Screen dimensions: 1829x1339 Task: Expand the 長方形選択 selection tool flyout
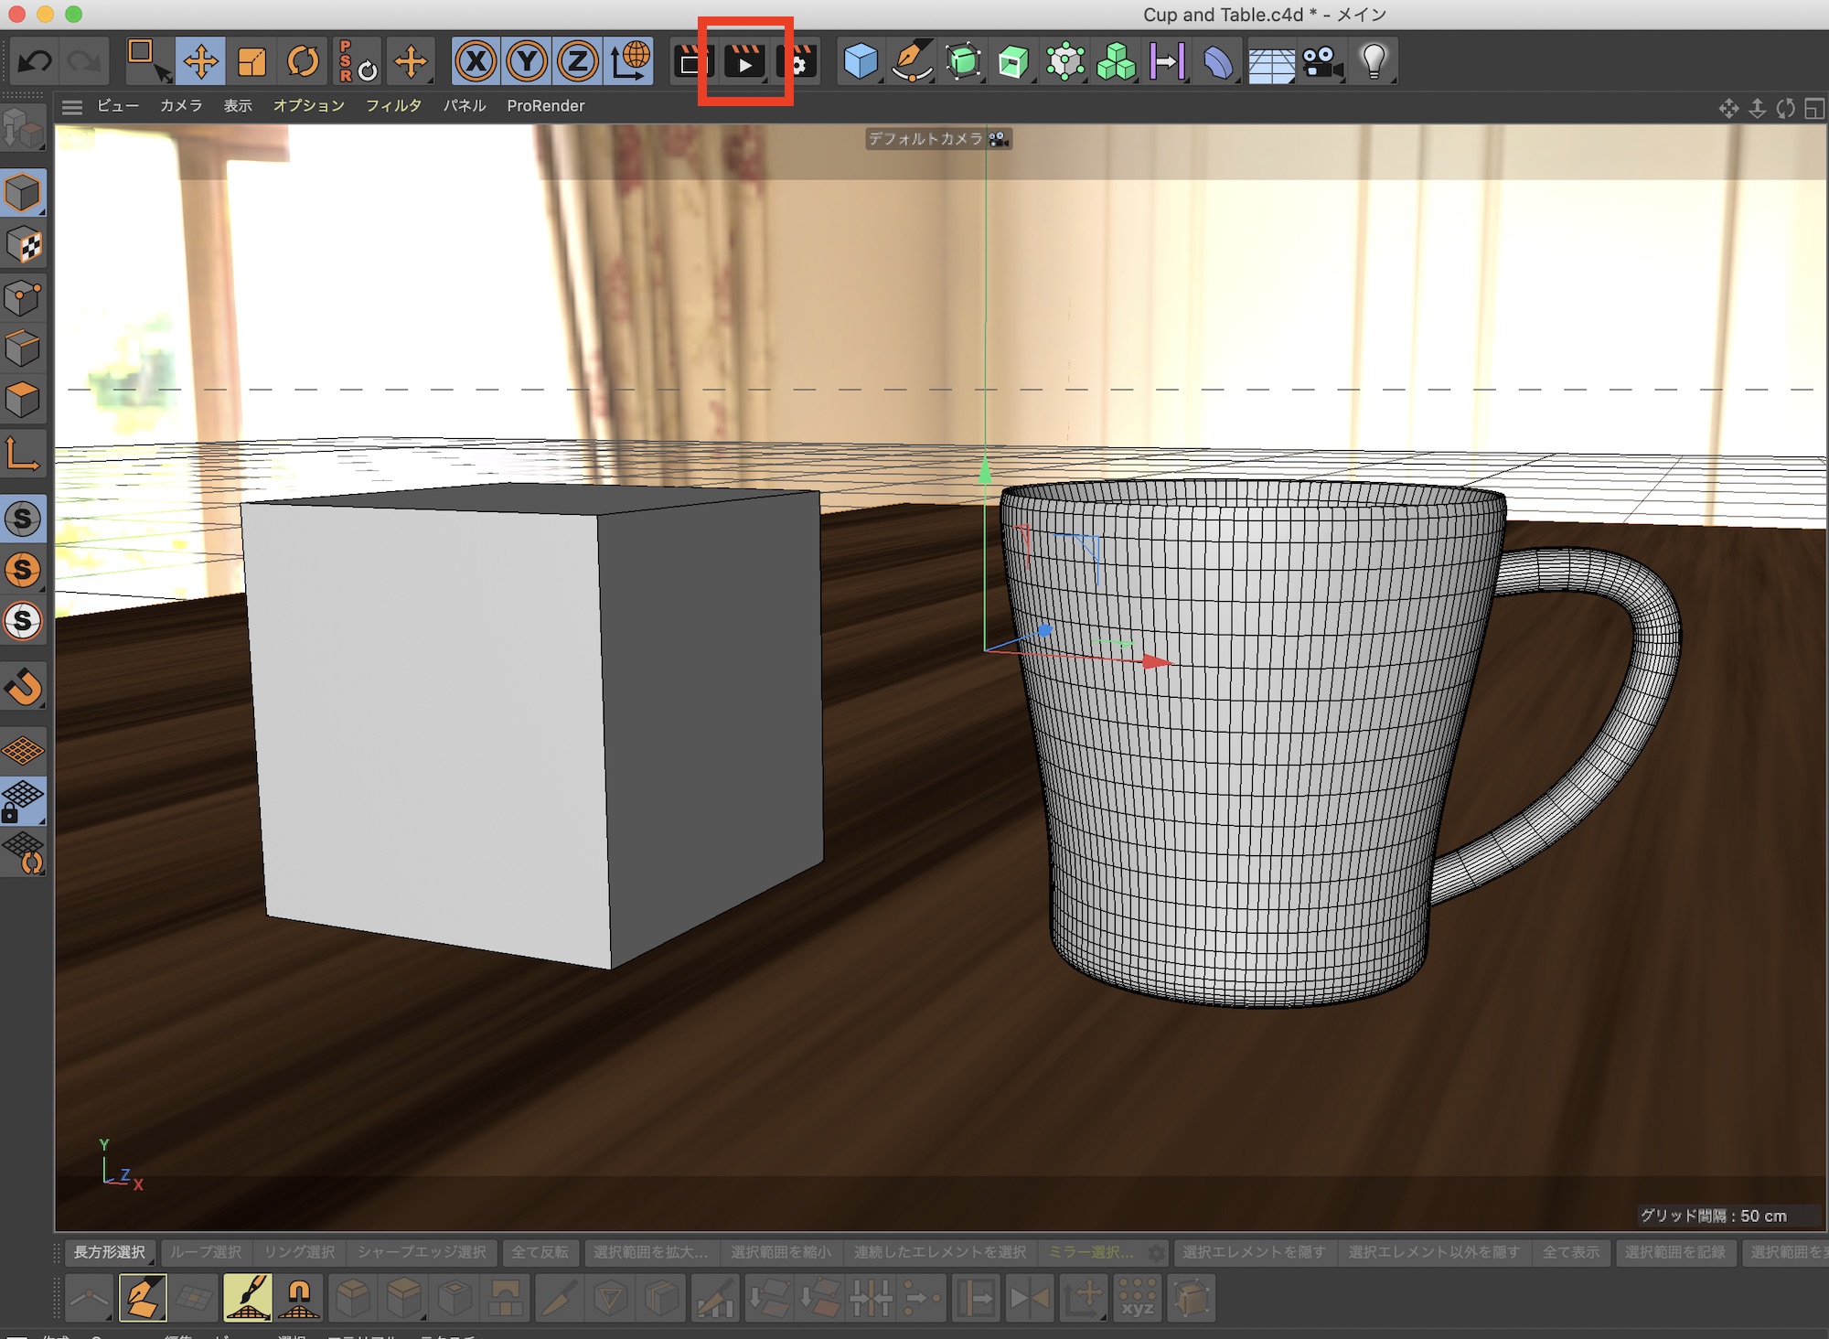[x=110, y=1252]
